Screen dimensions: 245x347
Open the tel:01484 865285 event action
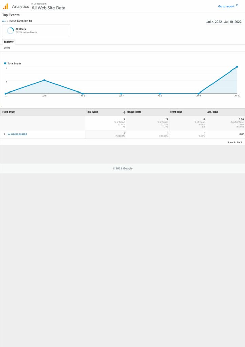pos(17,134)
